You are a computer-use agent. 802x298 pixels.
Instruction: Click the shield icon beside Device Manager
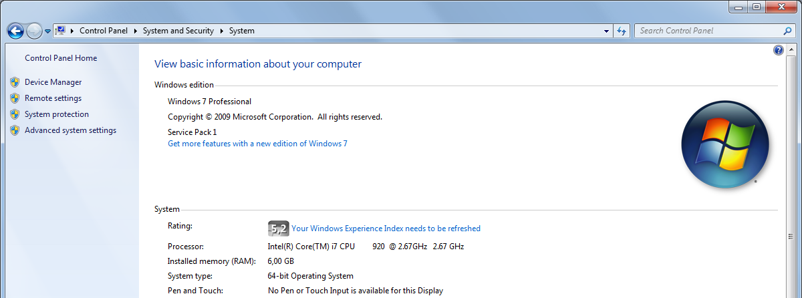click(15, 82)
